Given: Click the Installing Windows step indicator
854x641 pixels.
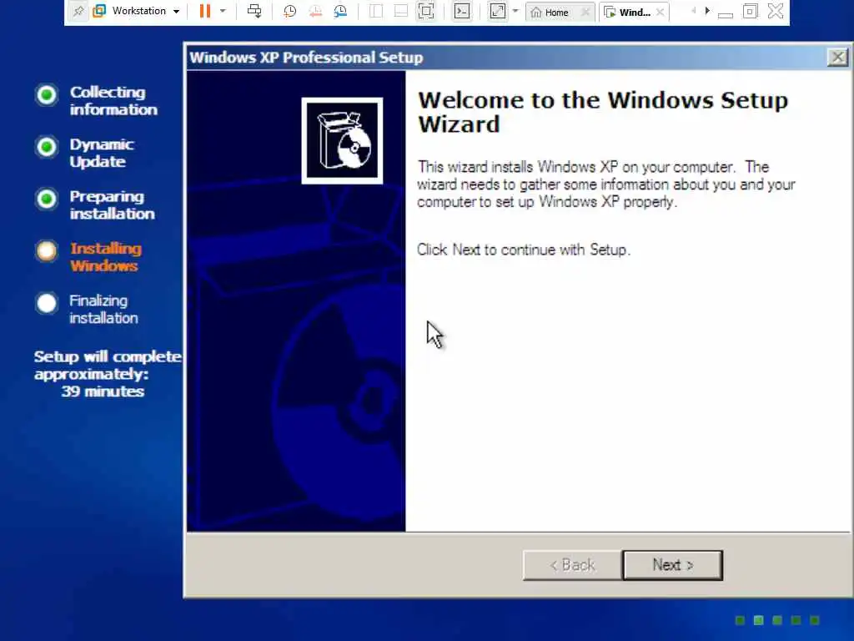Looking at the screenshot, I should (x=47, y=251).
